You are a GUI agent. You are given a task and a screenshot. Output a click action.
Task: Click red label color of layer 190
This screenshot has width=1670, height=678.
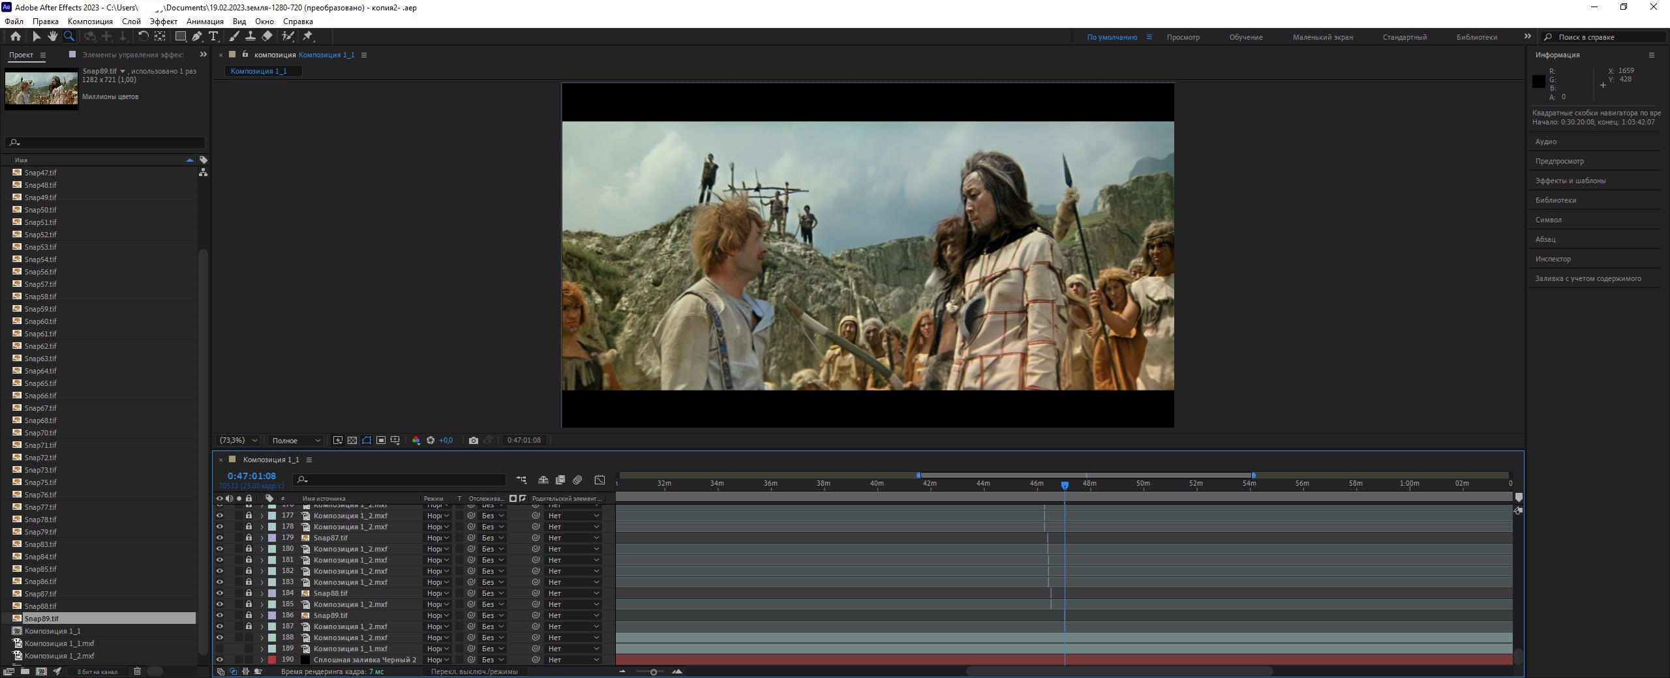(272, 660)
